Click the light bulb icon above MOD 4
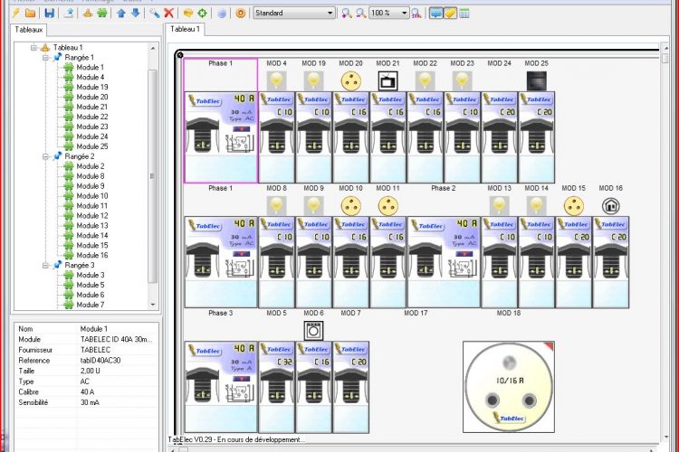This screenshot has height=452, width=679. pos(276,80)
